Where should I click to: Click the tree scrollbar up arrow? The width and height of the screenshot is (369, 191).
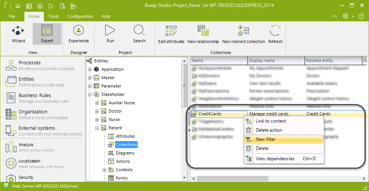coord(184,61)
